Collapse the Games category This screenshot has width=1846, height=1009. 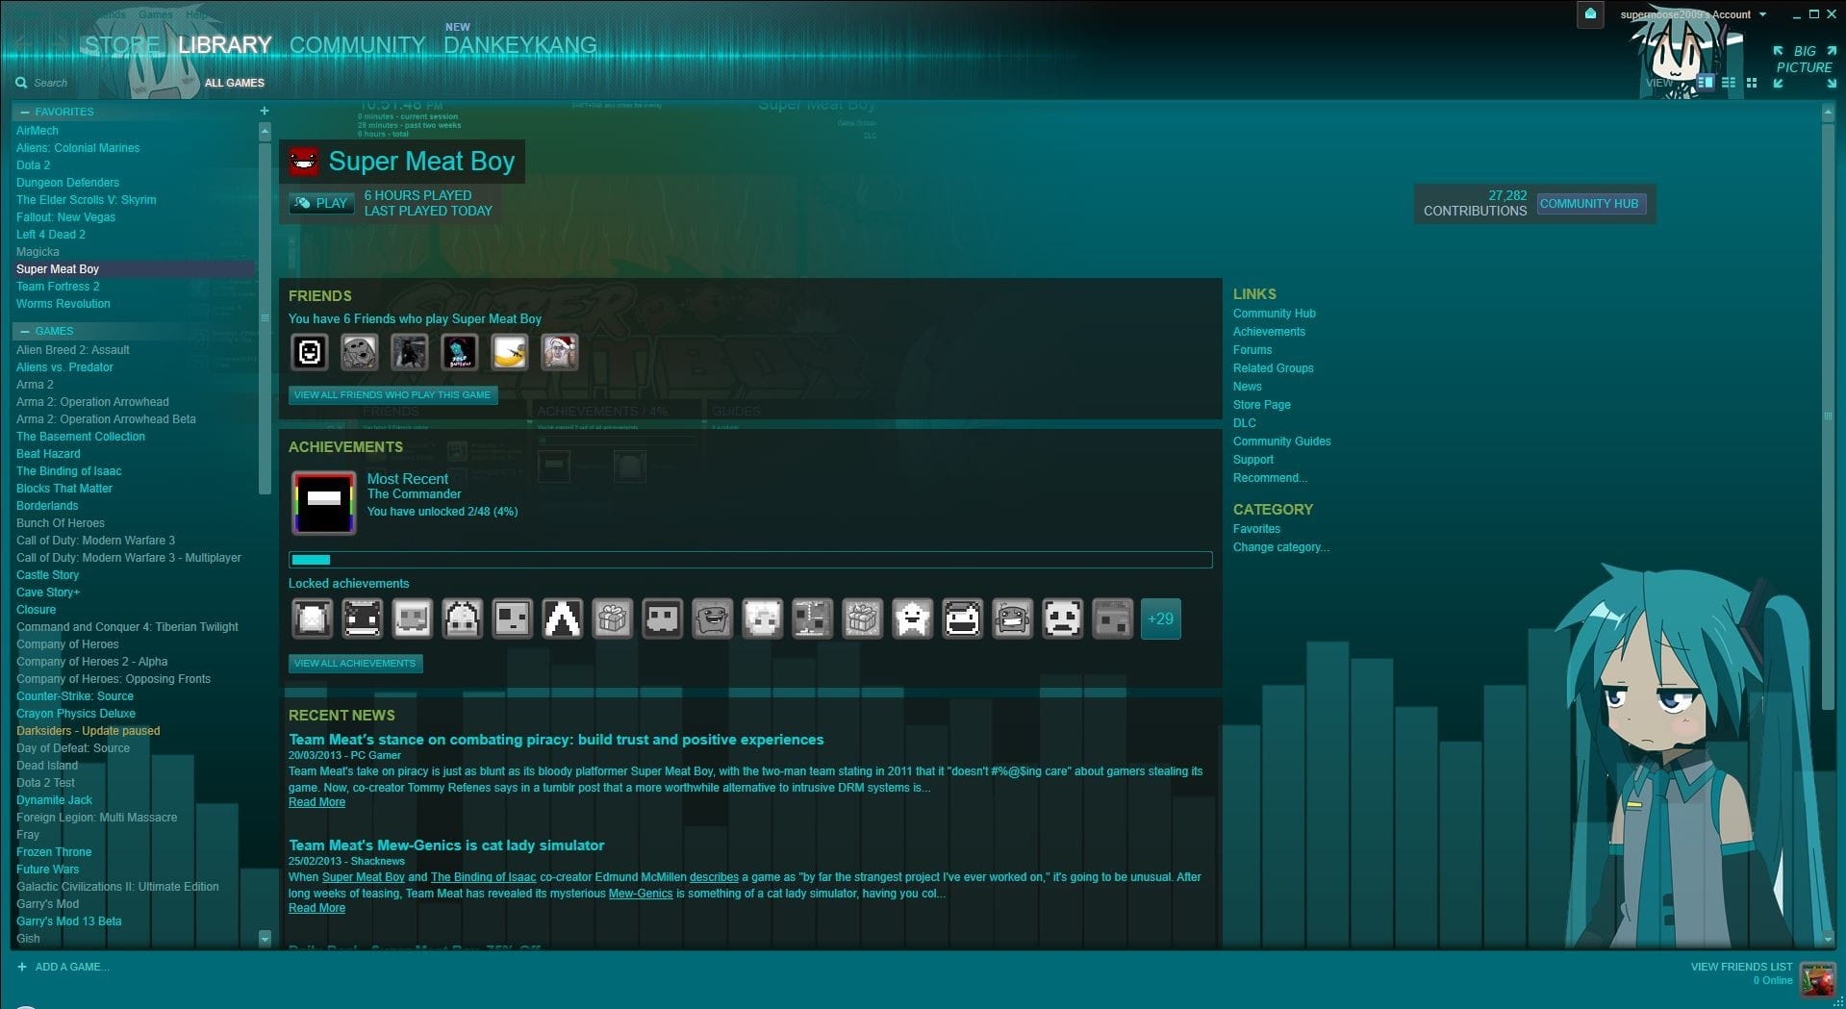pos(25,331)
